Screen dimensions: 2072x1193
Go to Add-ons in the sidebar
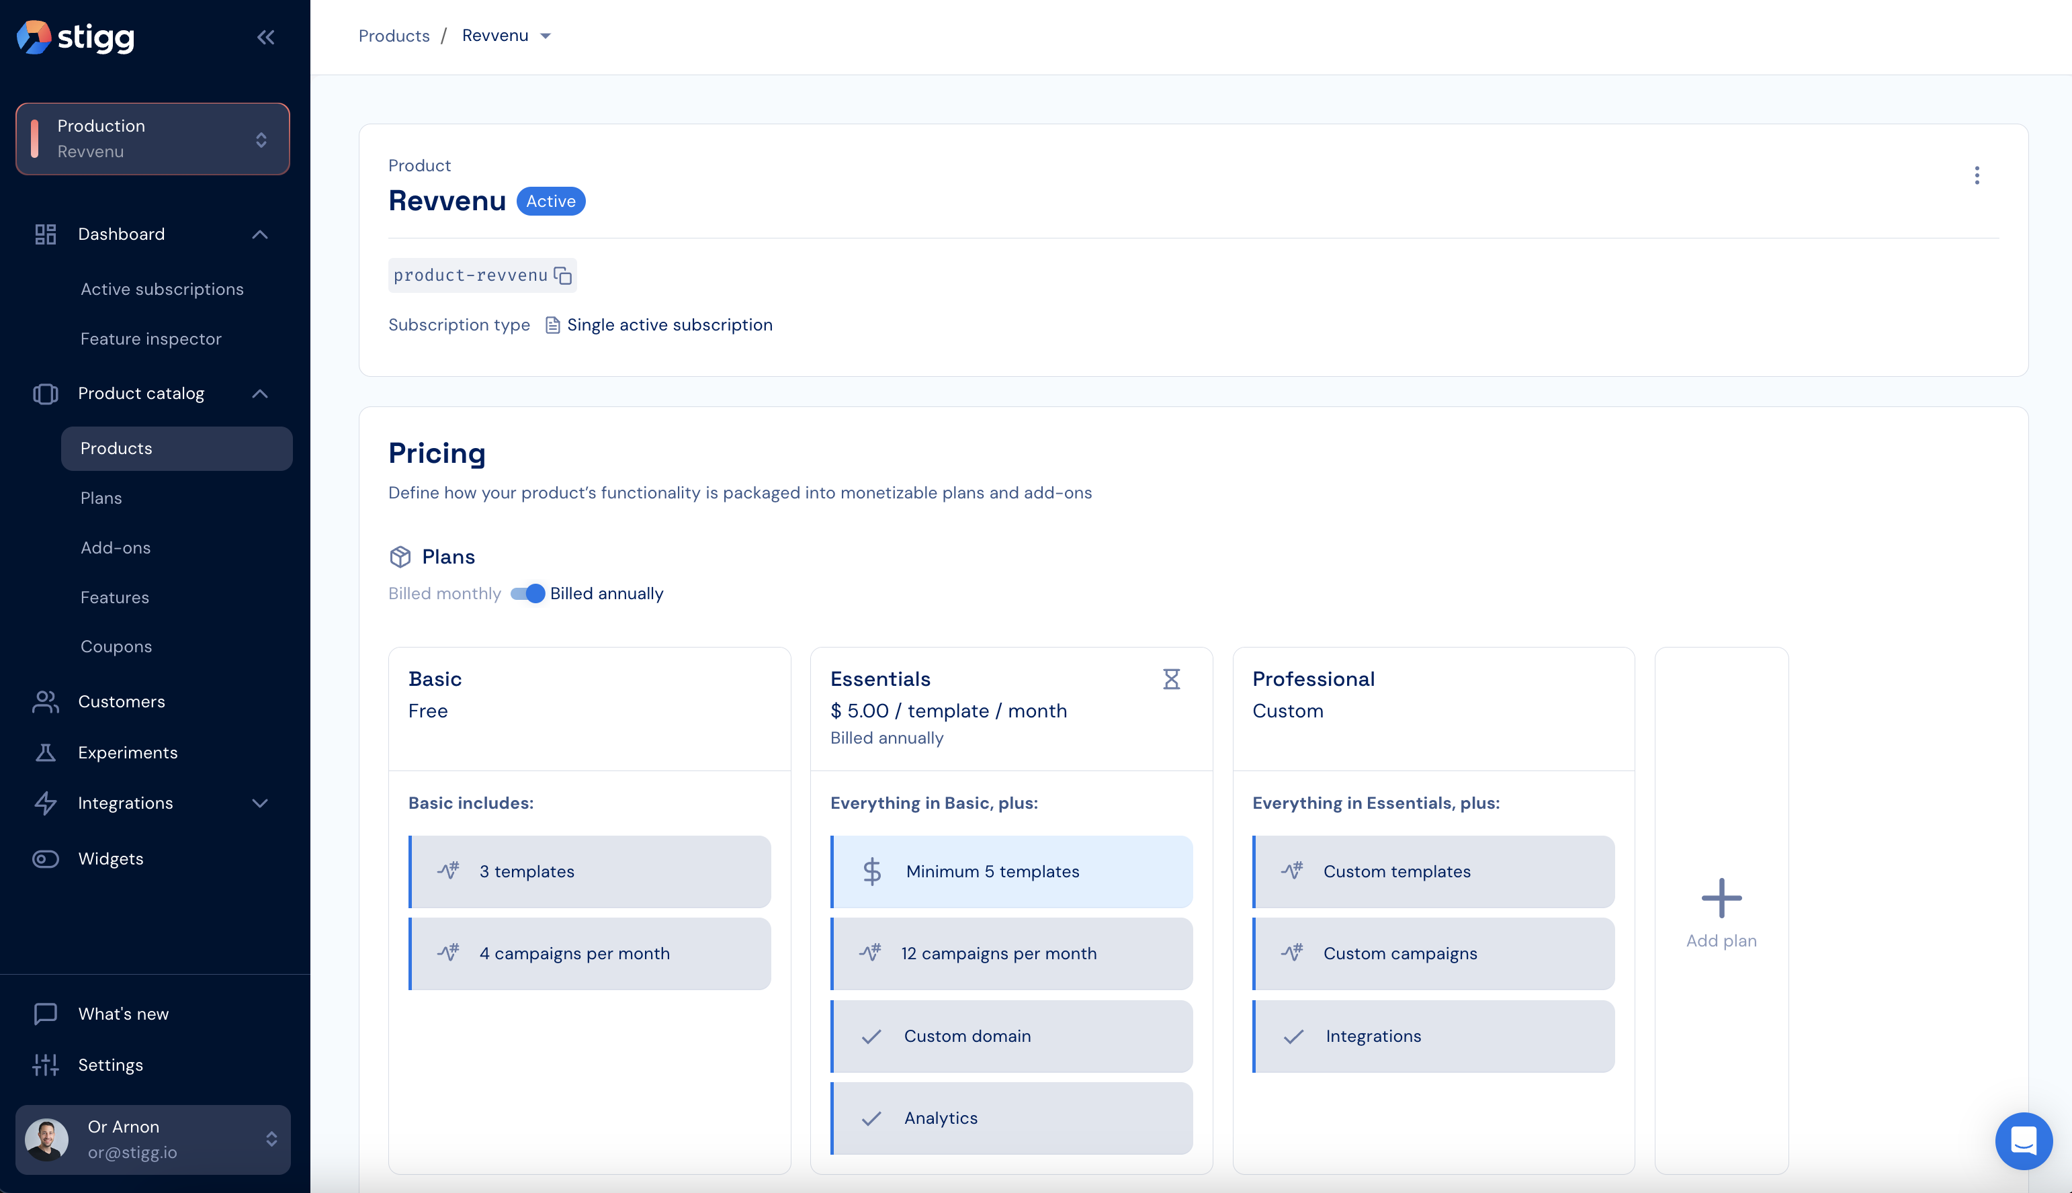pyautogui.click(x=116, y=548)
